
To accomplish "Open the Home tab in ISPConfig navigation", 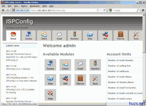I will (x=13, y=36).
